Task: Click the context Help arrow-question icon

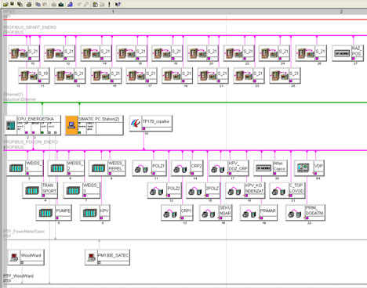Action: click(118, 5)
